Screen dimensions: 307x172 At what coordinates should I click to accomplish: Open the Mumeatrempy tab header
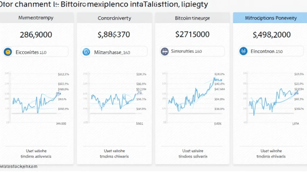click(36, 18)
